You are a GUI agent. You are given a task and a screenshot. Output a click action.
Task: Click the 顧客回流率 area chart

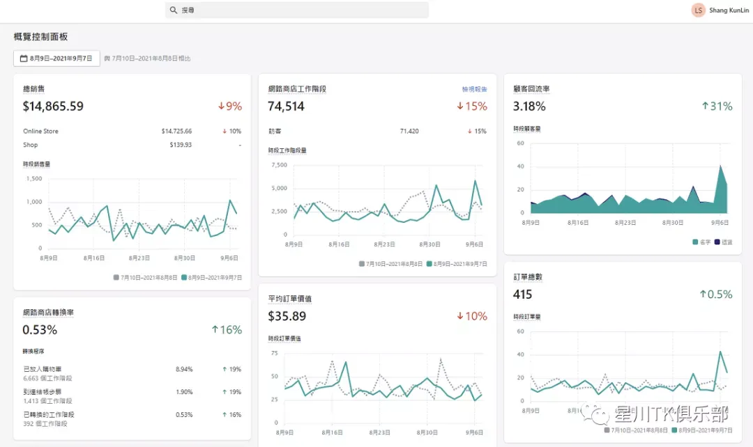tap(629, 178)
